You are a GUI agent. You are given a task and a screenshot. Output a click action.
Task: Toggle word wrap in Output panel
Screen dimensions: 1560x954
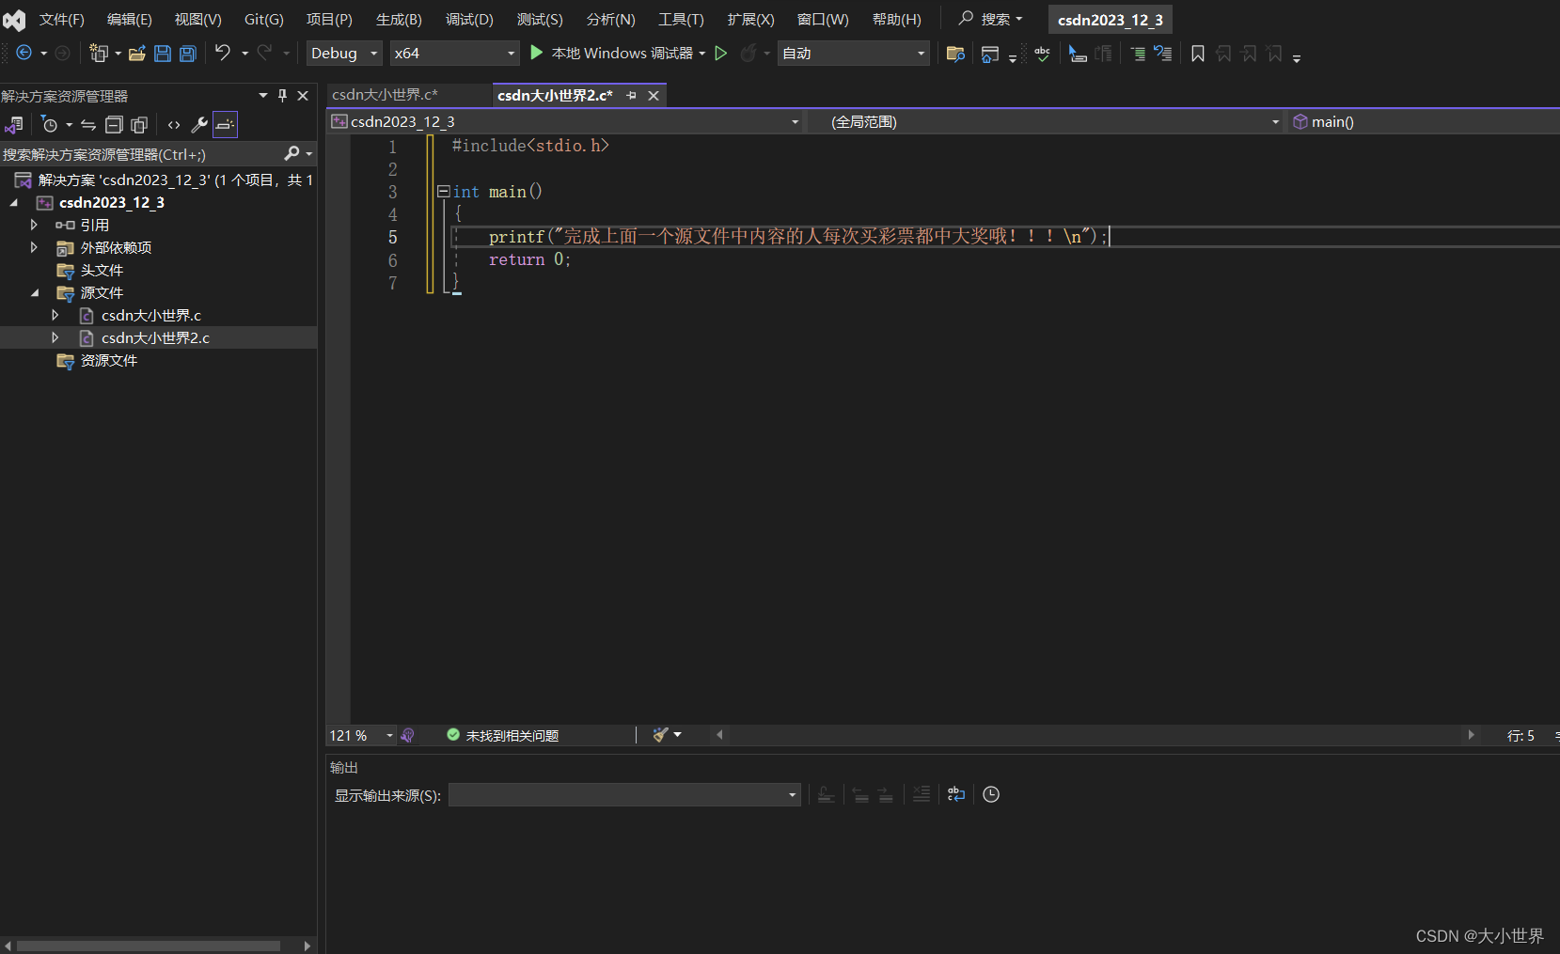point(956,794)
